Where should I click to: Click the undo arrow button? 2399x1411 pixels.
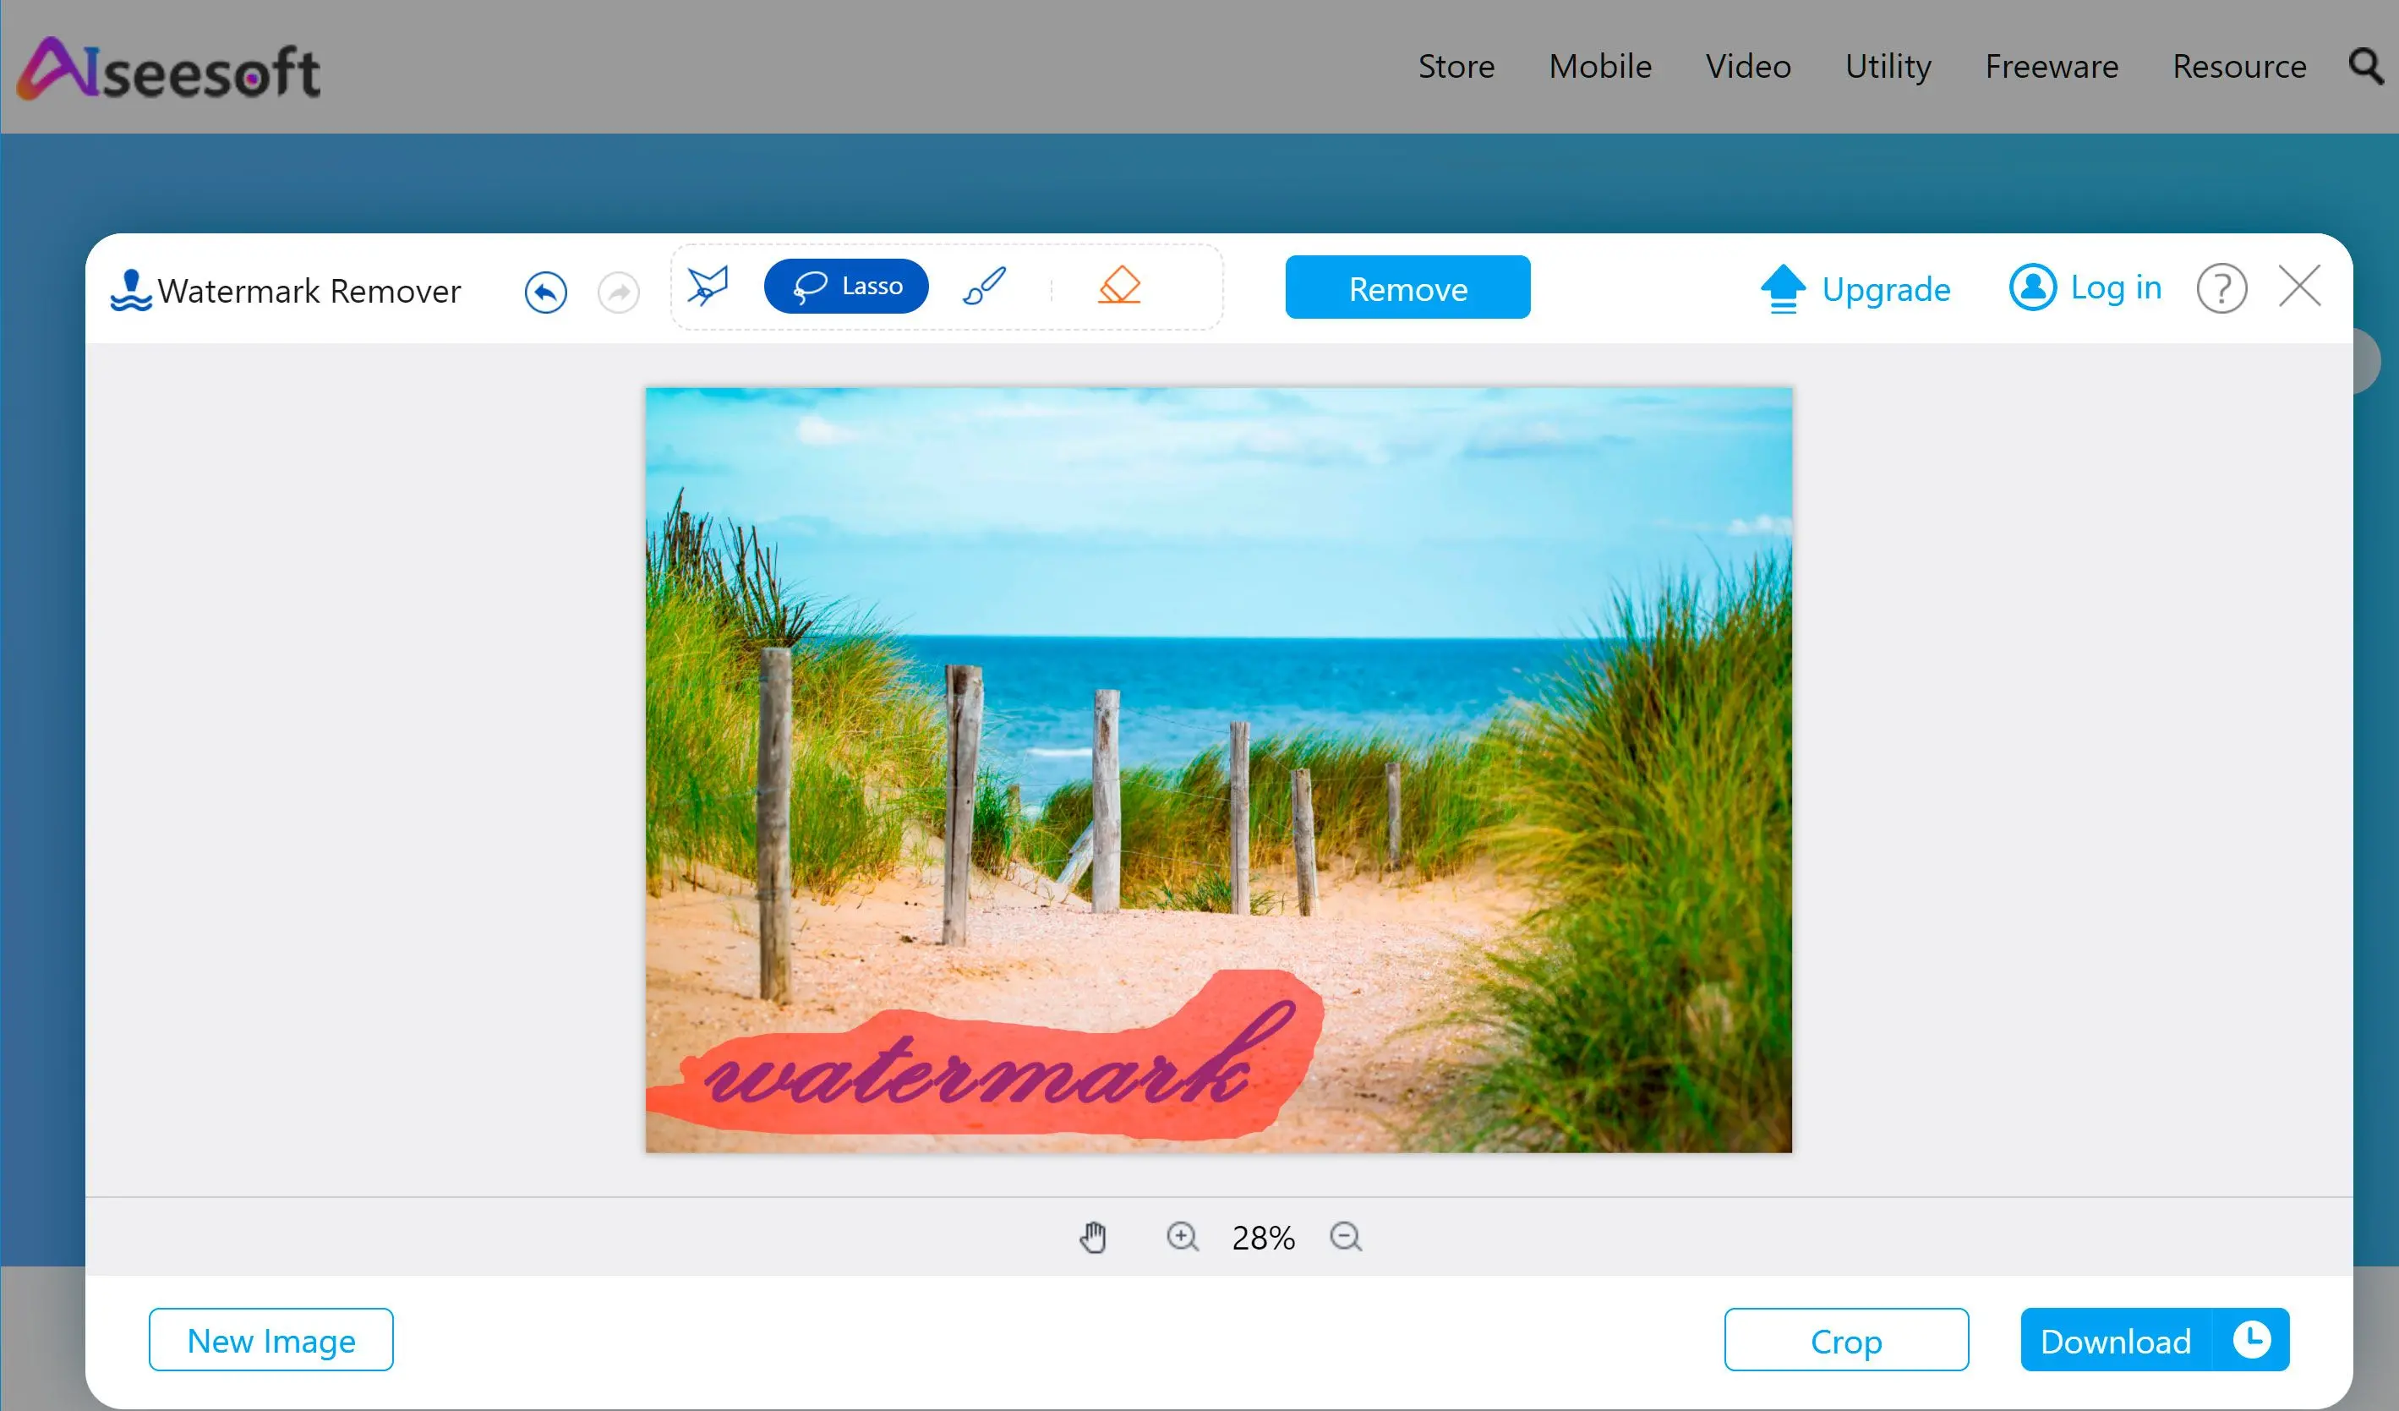click(545, 287)
